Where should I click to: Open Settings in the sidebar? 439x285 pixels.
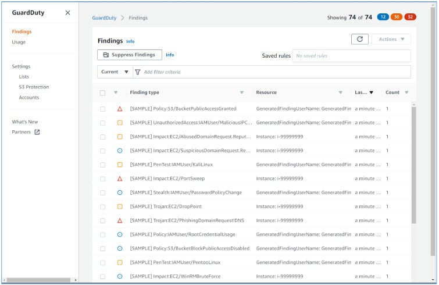(21, 66)
